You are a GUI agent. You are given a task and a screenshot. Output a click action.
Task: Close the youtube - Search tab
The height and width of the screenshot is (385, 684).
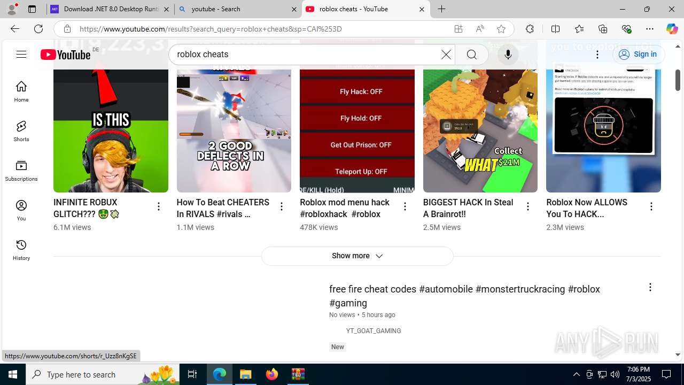[294, 9]
